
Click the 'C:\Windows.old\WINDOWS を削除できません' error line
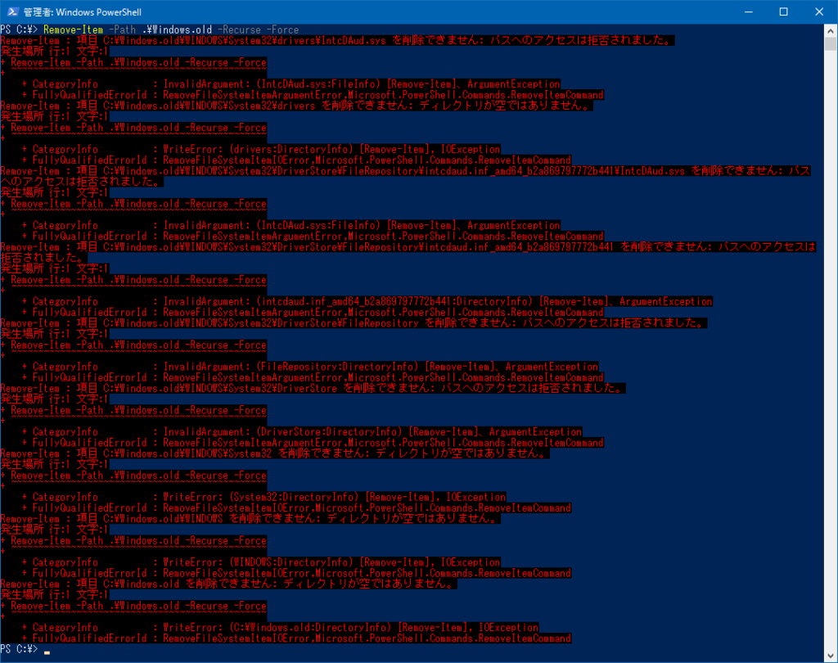pyautogui.click(x=250, y=519)
